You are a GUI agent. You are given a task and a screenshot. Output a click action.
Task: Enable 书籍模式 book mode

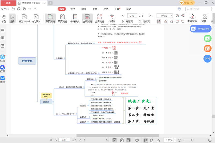[75, 19]
